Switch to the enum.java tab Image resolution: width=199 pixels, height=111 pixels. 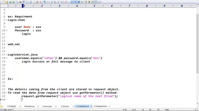(x=48, y=106)
